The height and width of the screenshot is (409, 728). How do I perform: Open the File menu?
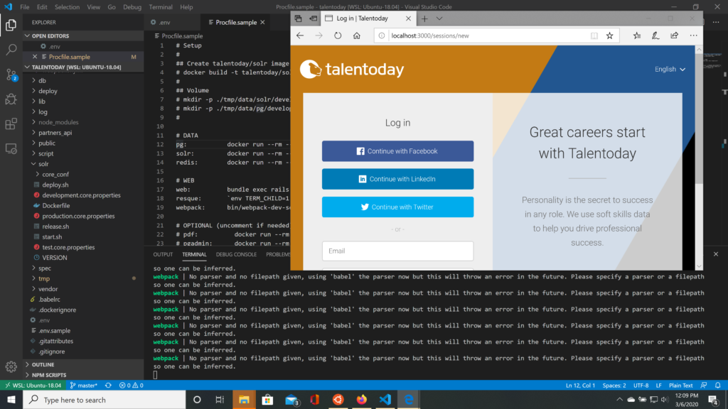point(25,7)
